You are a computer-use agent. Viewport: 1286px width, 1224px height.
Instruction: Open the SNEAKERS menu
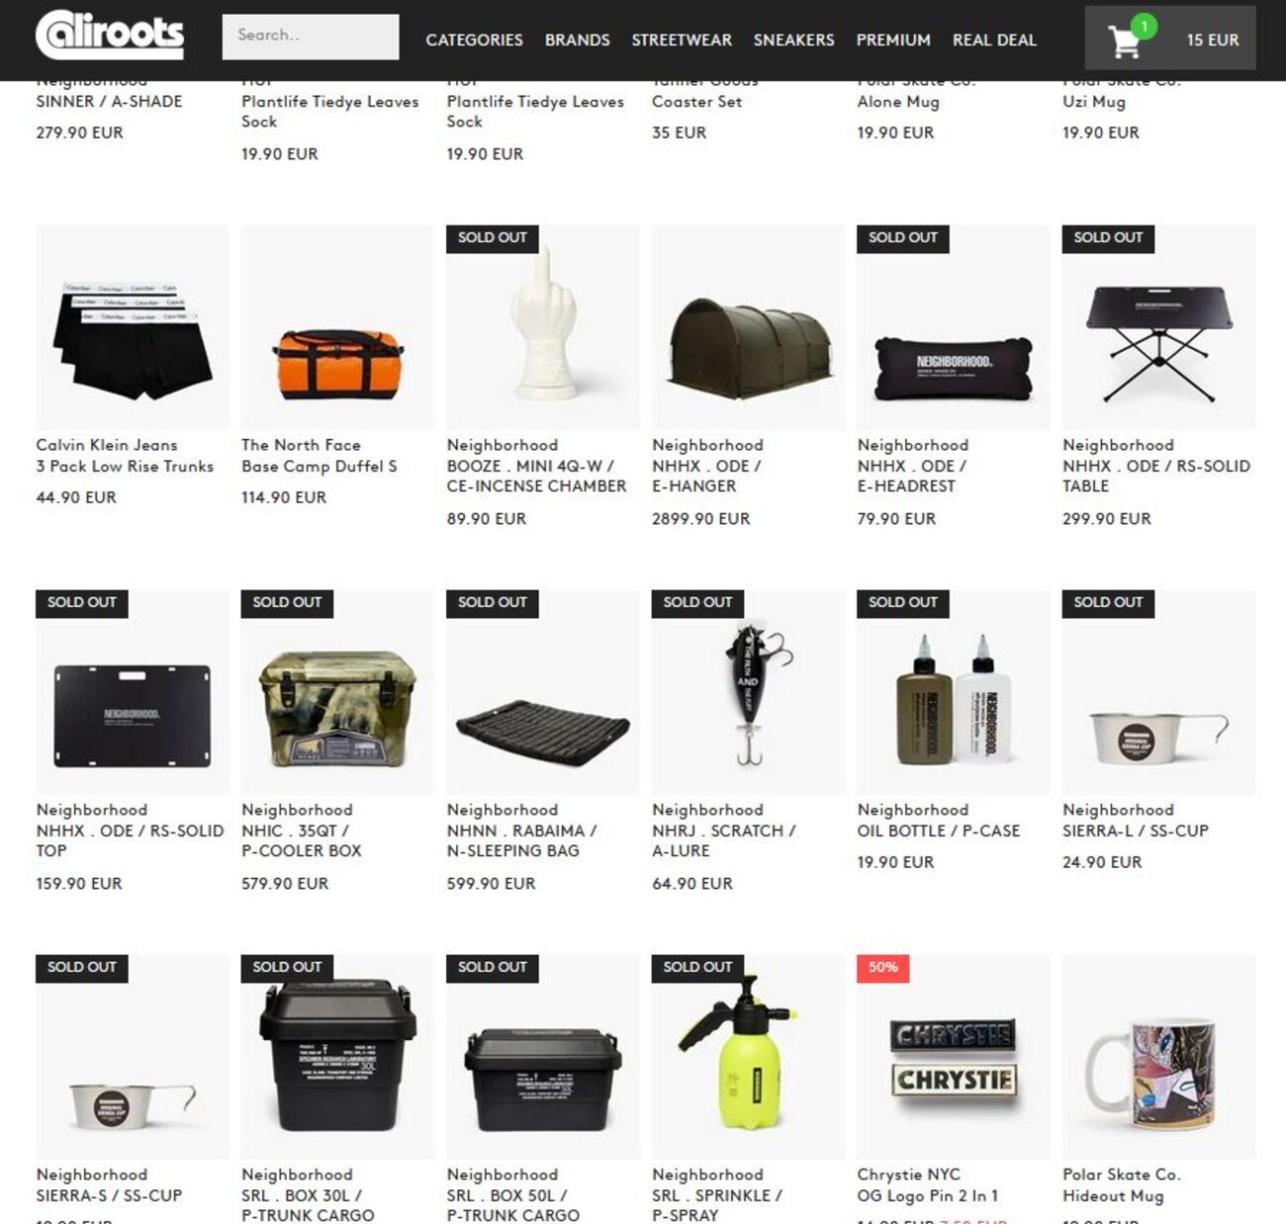[793, 40]
